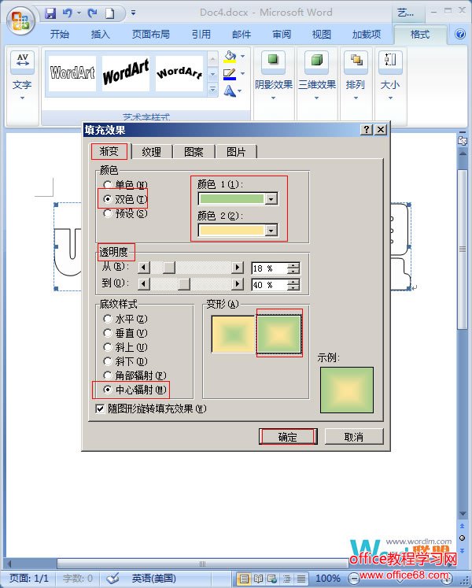Undo the last action
This screenshot has height=588, width=472.
(x=67, y=13)
